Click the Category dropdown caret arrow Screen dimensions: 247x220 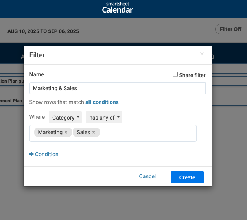click(x=78, y=117)
